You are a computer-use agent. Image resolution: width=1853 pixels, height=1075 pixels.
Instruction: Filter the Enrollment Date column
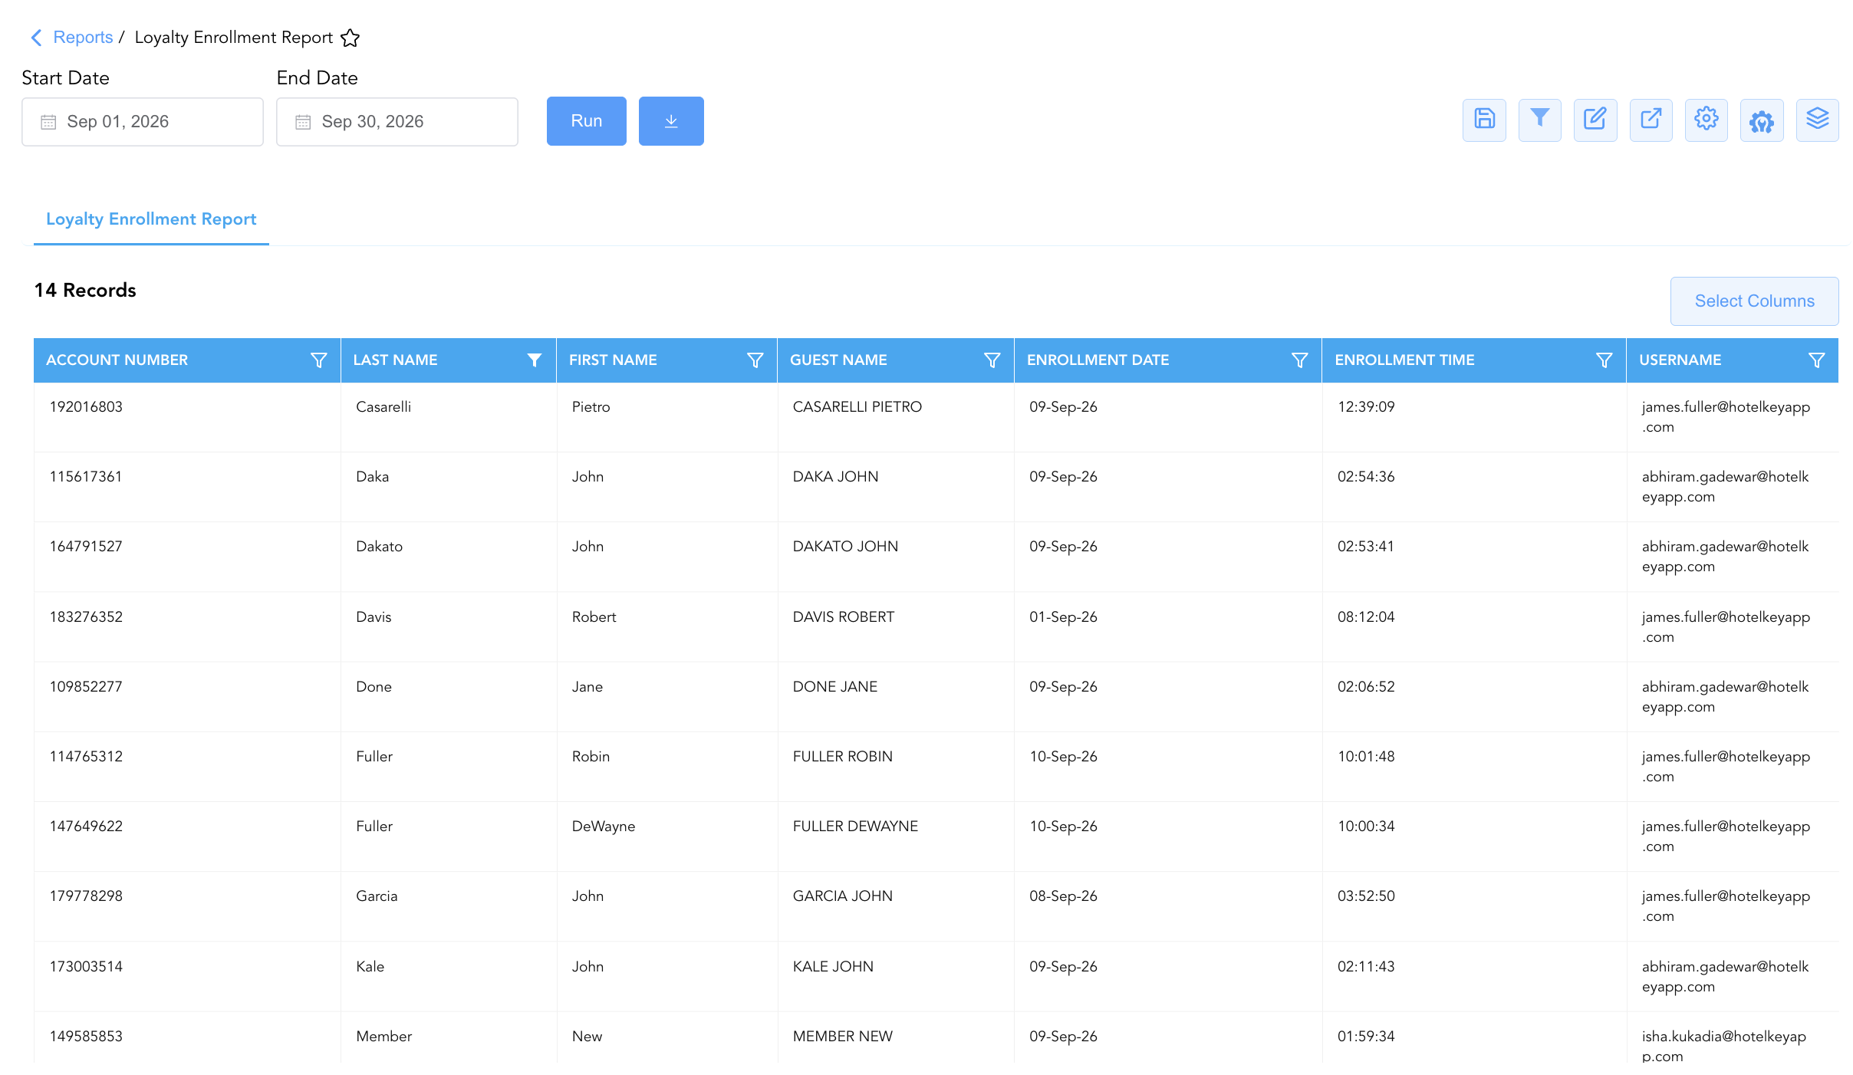(1300, 360)
